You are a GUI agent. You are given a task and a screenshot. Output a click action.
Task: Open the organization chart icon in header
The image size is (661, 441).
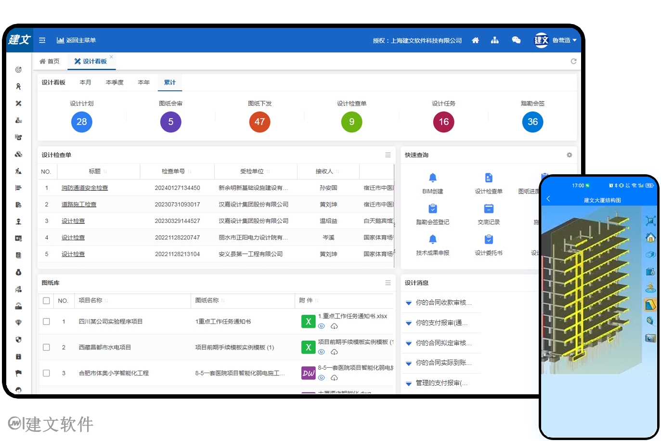(x=494, y=40)
